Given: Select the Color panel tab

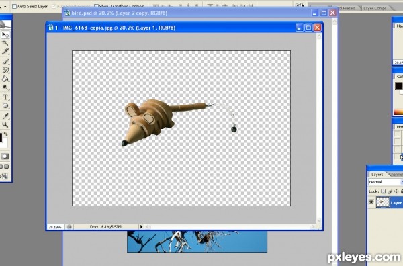Looking at the screenshot, I should pos(400,77).
